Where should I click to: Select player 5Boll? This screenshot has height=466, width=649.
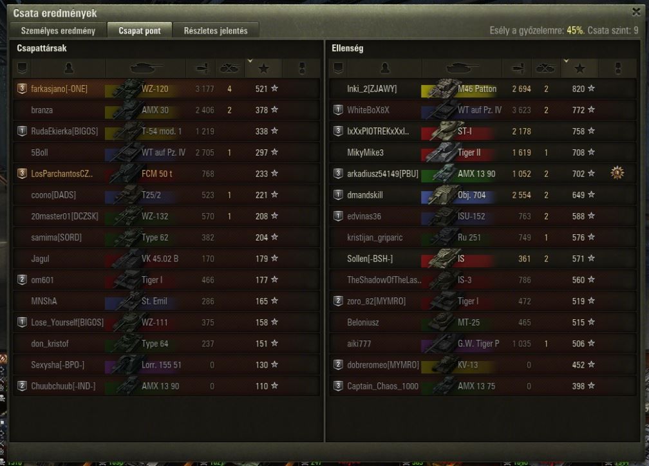pyautogui.click(x=39, y=153)
